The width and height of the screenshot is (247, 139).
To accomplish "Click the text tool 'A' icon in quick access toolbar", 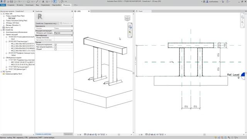I will [x=43, y=2].
